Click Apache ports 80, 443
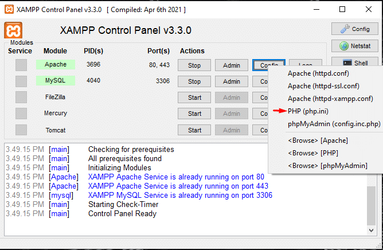Image resolution: width=383 pixels, height=250 pixels. point(159,65)
